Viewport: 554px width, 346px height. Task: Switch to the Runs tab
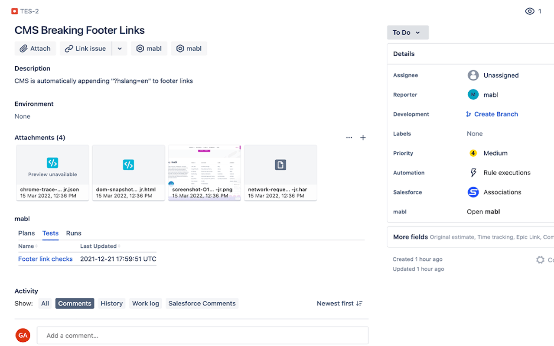coord(74,233)
